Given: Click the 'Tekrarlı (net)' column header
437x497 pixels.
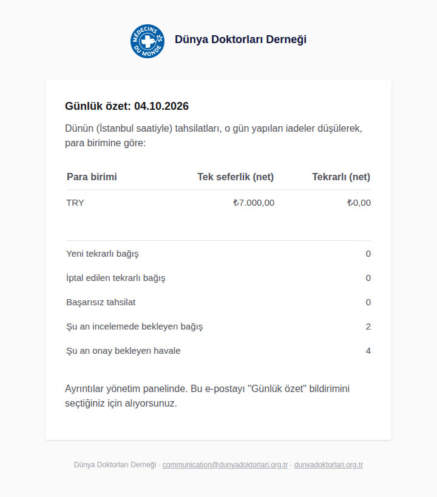Looking at the screenshot, I should click(x=341, y=177).
